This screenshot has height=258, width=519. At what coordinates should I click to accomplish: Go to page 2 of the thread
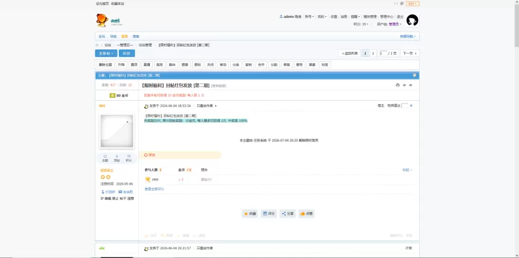[x=373, y=53]
